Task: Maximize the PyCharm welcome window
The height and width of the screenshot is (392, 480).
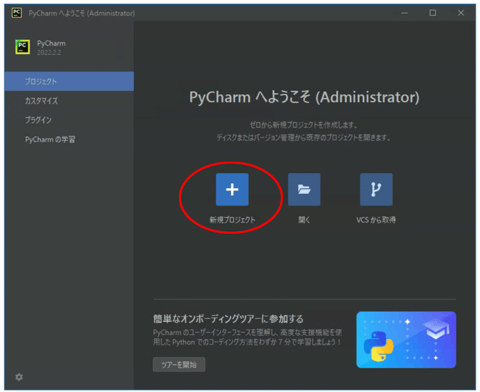Action: pyautogui.click(x=433, y=13)
